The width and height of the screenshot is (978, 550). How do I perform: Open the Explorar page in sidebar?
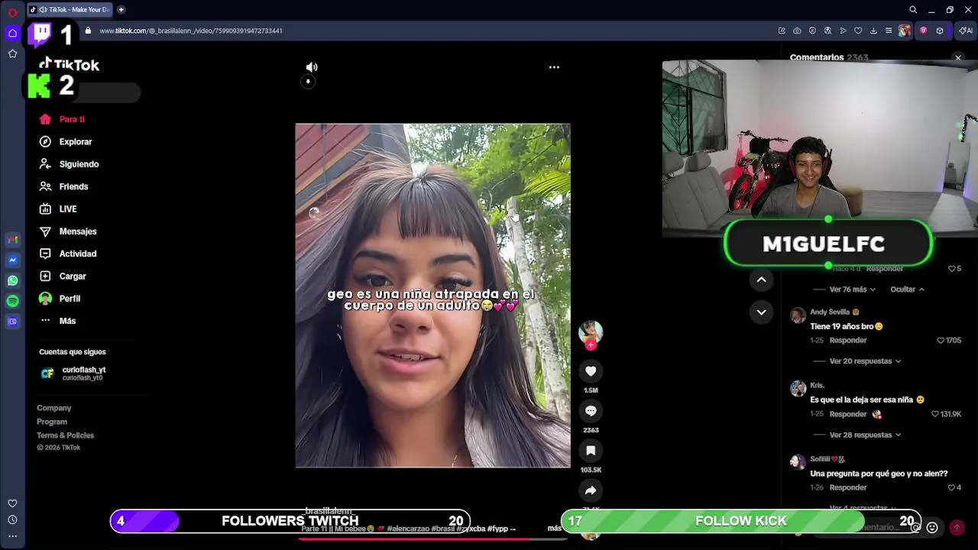[x=66, y=141]
